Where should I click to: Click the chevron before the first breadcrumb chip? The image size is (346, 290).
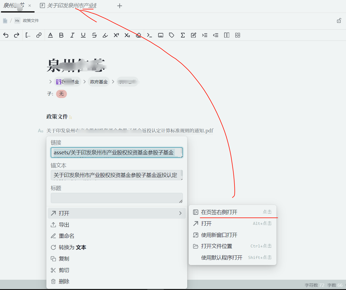tap(50, 82)
